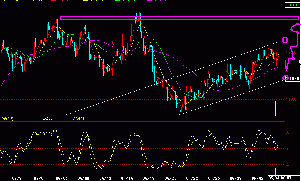Click the 50 level on KD axis

tap(288, 148)
